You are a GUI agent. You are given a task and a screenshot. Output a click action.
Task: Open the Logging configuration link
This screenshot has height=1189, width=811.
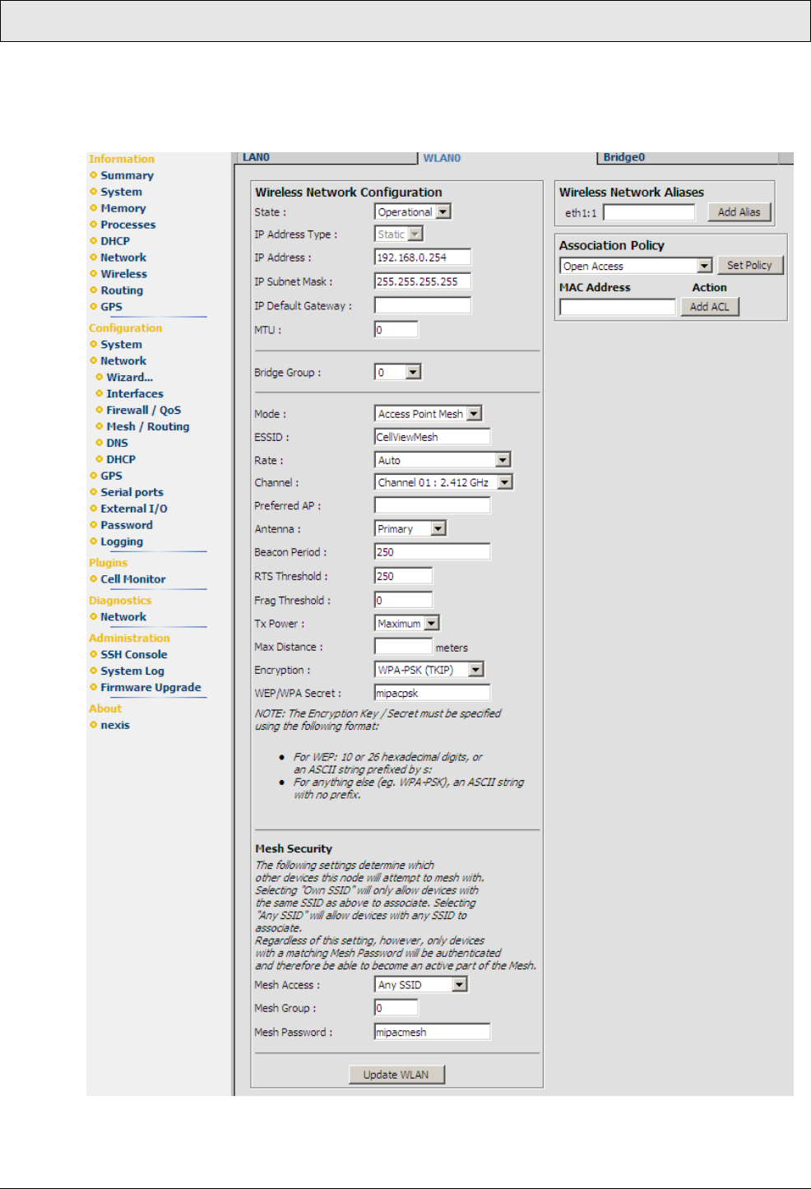[x=122, y=541]
